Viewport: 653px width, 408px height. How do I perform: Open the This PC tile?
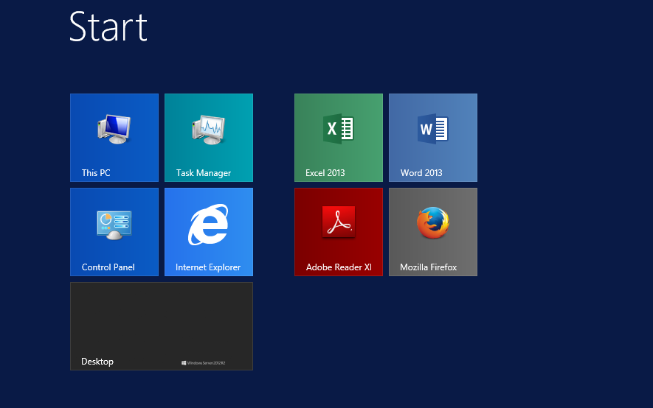tap(114, 138)
